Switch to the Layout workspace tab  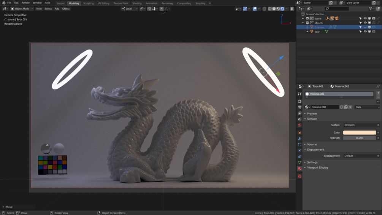[60, 3]
